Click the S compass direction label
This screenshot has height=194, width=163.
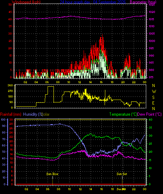(153, 98)
